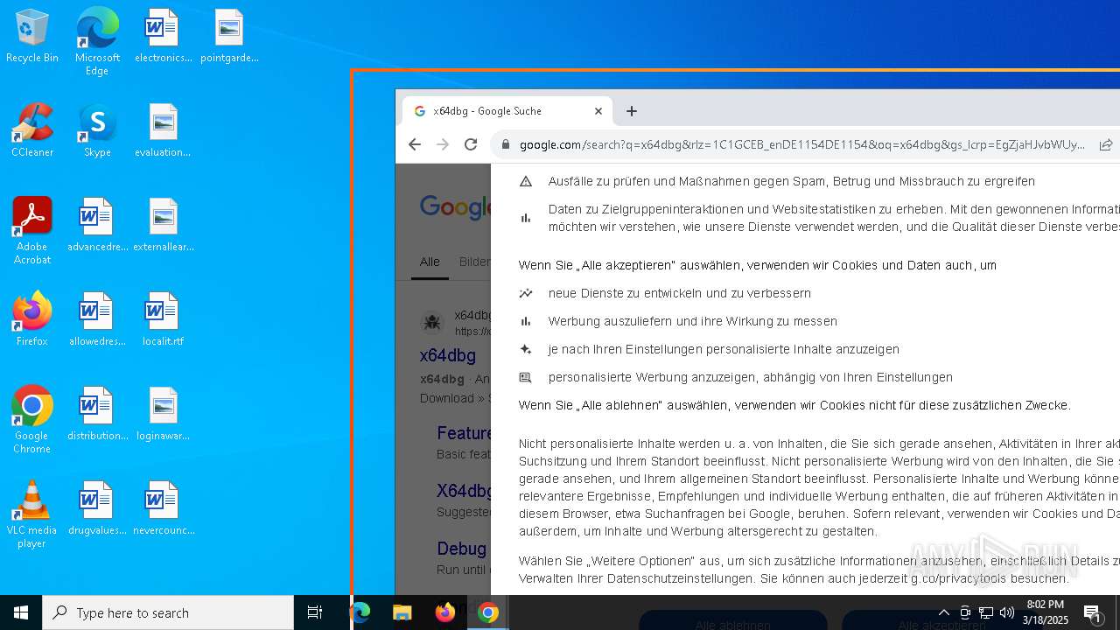
Task: Open VLC media player desktop shortcut
Action: point(32,514)
